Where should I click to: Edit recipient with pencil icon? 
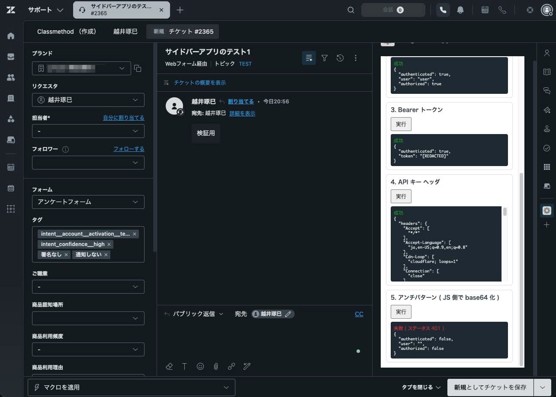click(x=288, y=314)
